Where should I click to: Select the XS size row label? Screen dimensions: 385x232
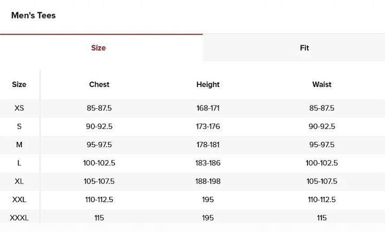[x=19, y=108]
